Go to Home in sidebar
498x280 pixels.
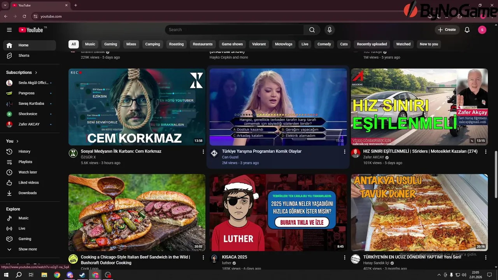[x=30, y=45]
